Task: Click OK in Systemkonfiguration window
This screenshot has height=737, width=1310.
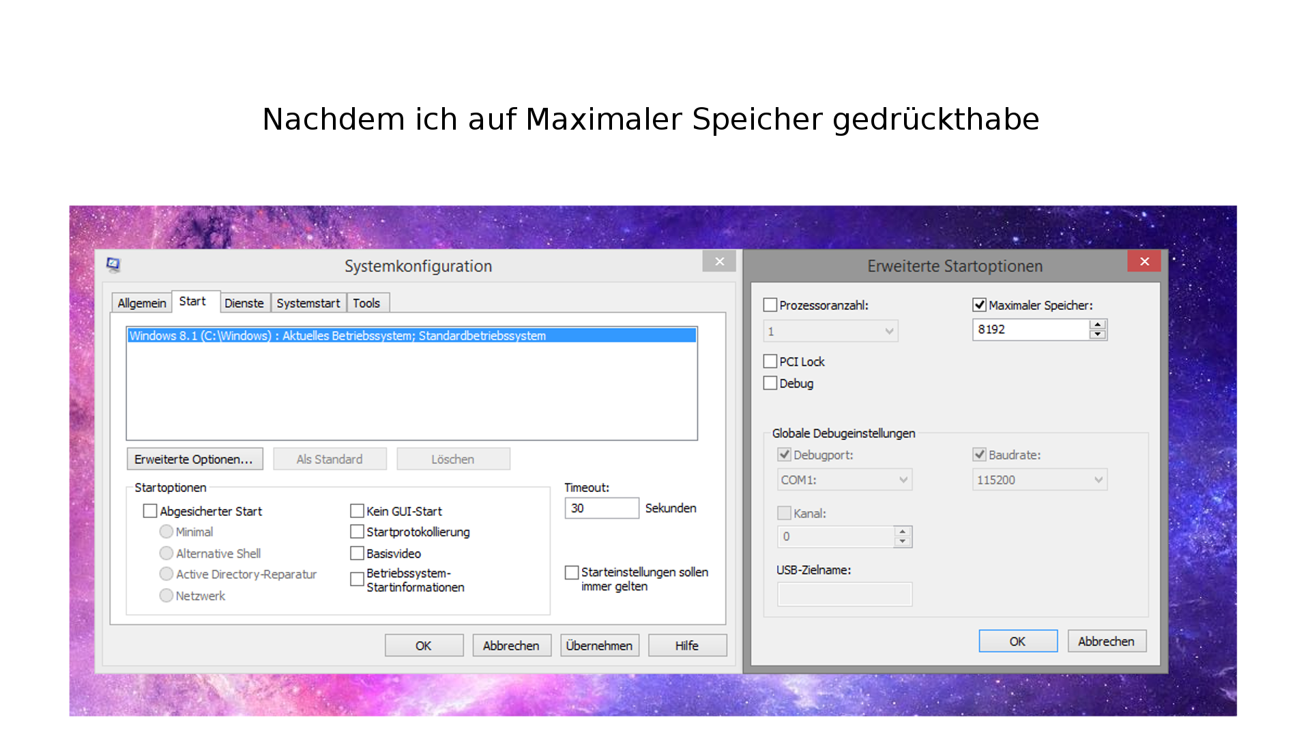Action: tap(424, 646)
